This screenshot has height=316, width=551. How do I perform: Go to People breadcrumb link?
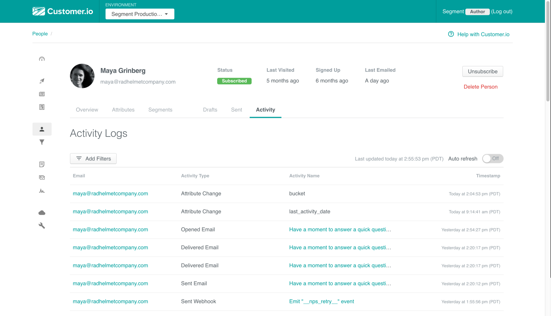tap(40, 34)
